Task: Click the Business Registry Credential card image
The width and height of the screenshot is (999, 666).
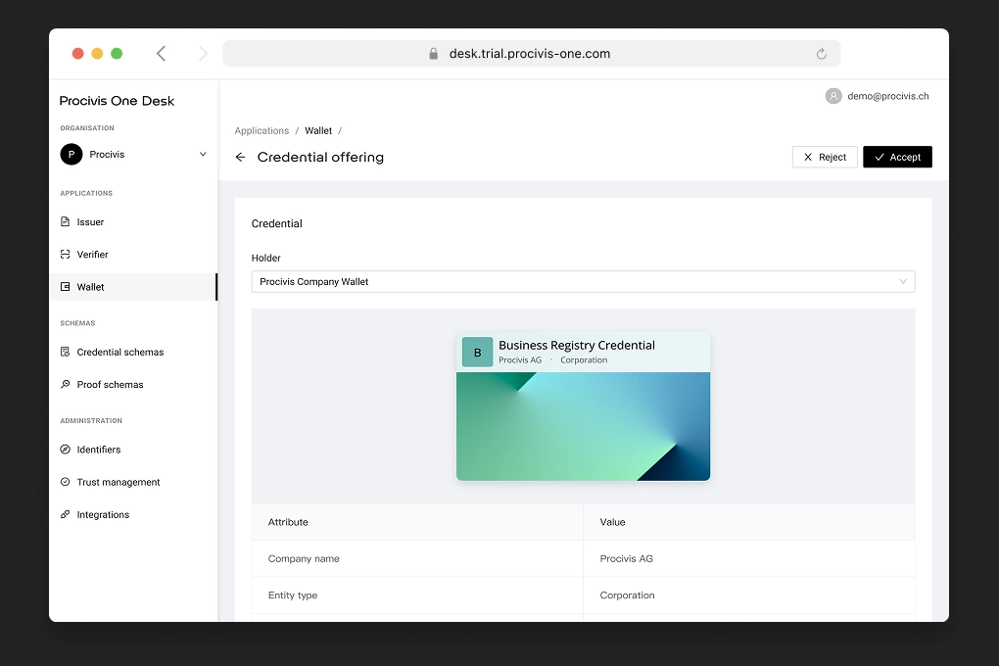Action: pyautogui.click(x=583, y=426)
